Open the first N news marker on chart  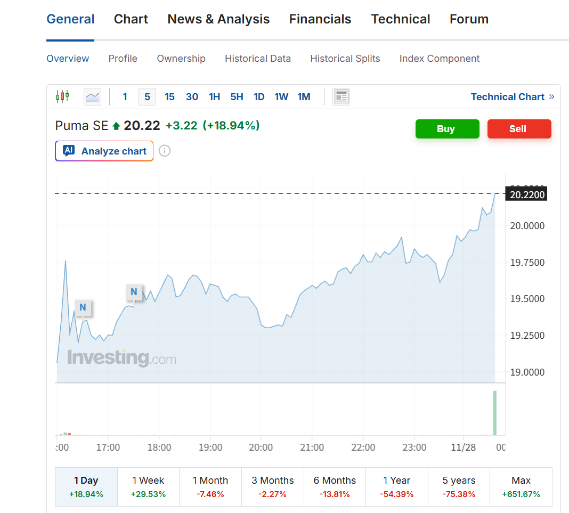tap(83, 307)
